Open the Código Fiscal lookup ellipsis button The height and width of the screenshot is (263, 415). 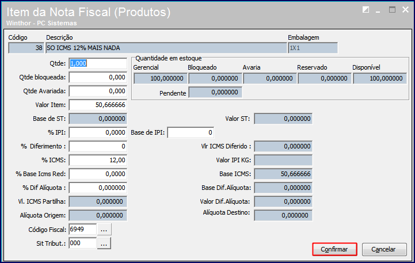pyautogui.click(x=104, y=230)
